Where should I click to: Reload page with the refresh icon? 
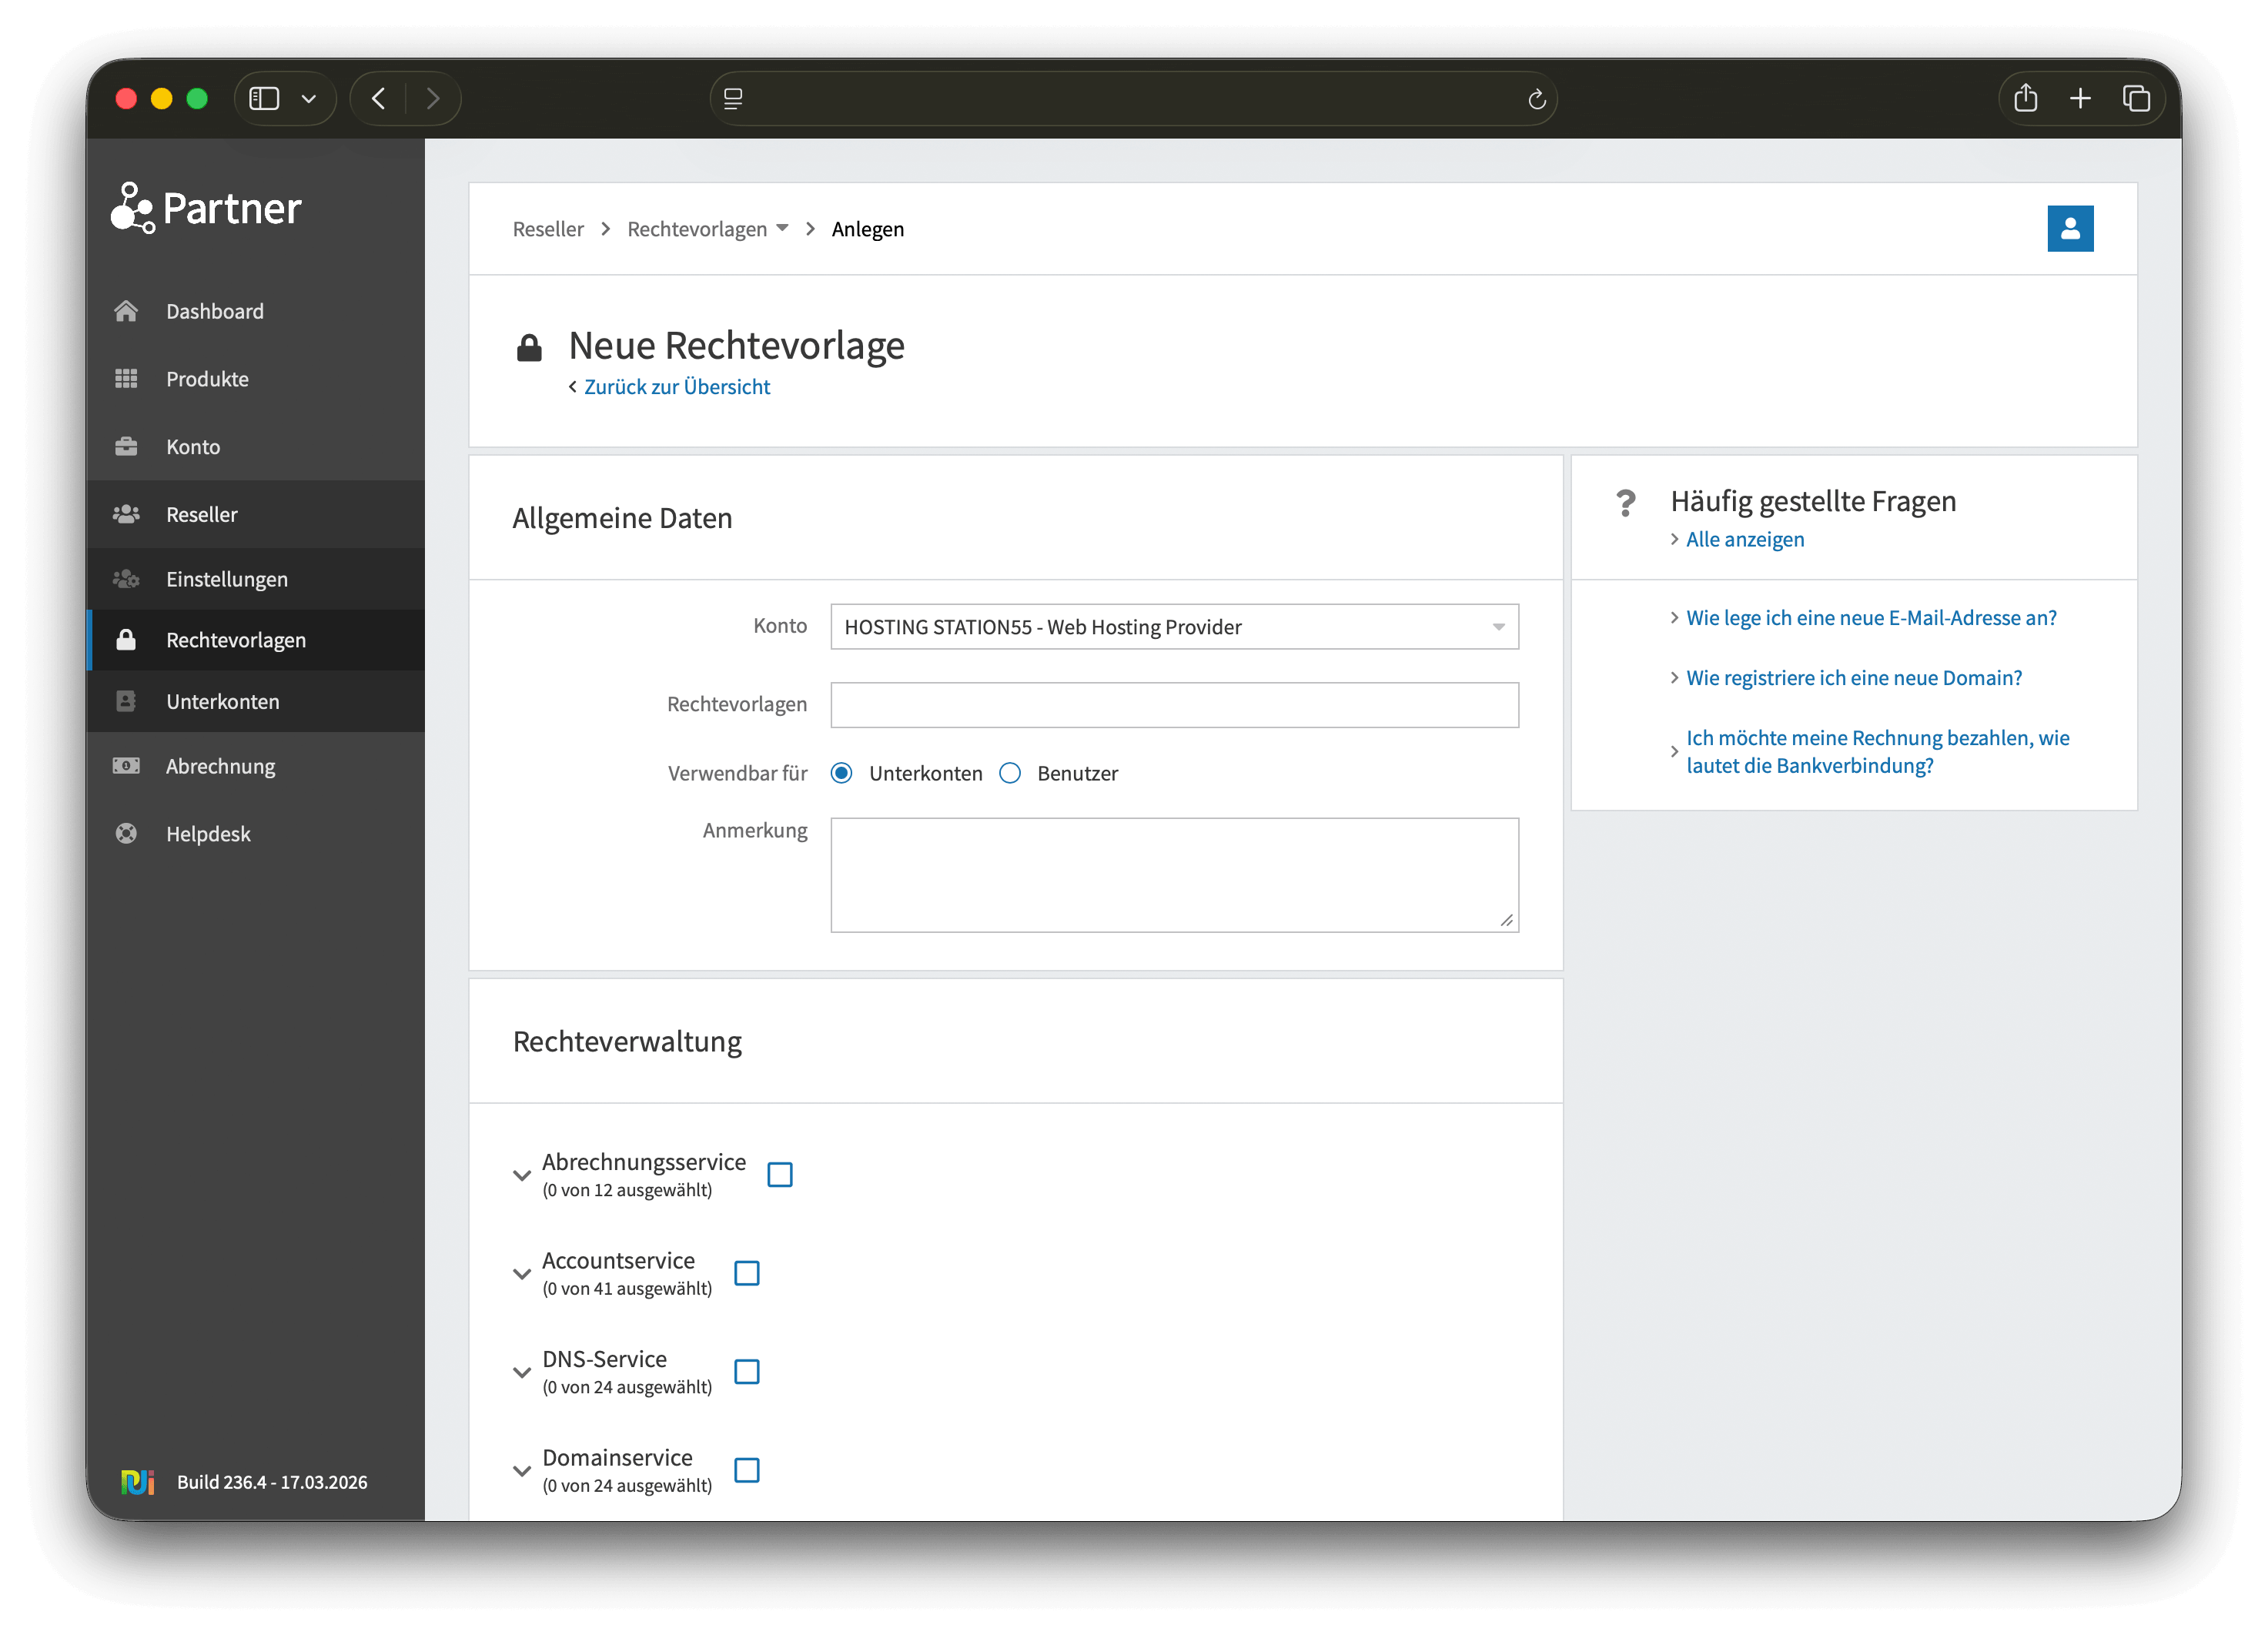(1536, 99)
